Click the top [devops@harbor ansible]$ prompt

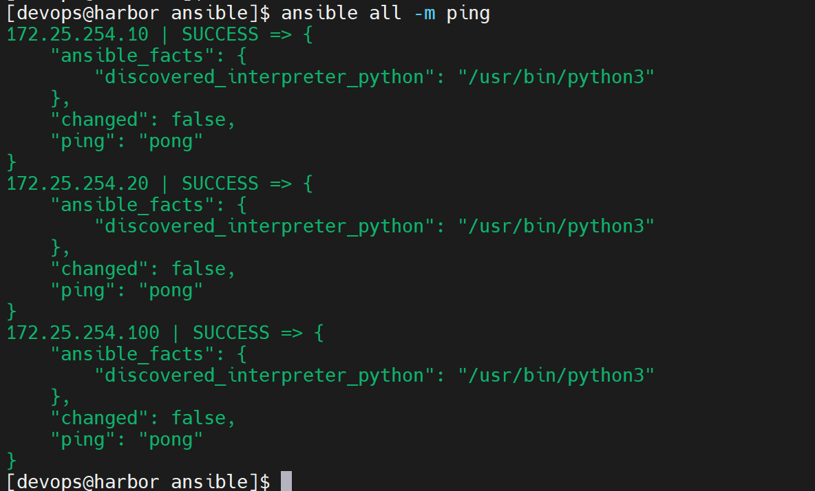pos(138,14)
